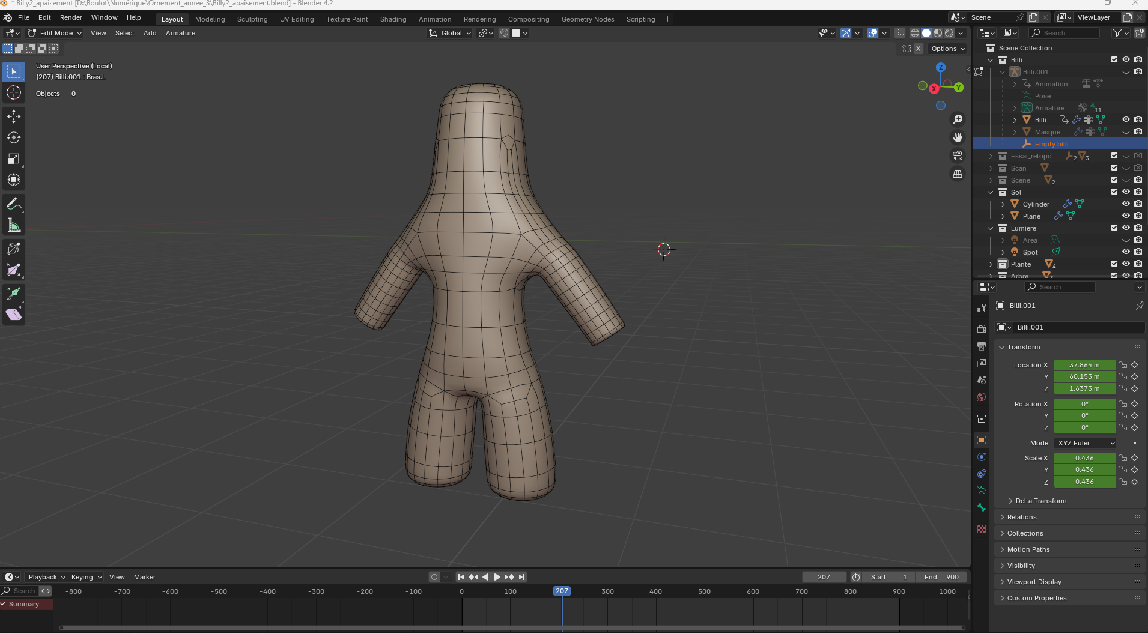Open the Armature menu

click(180, 33)
